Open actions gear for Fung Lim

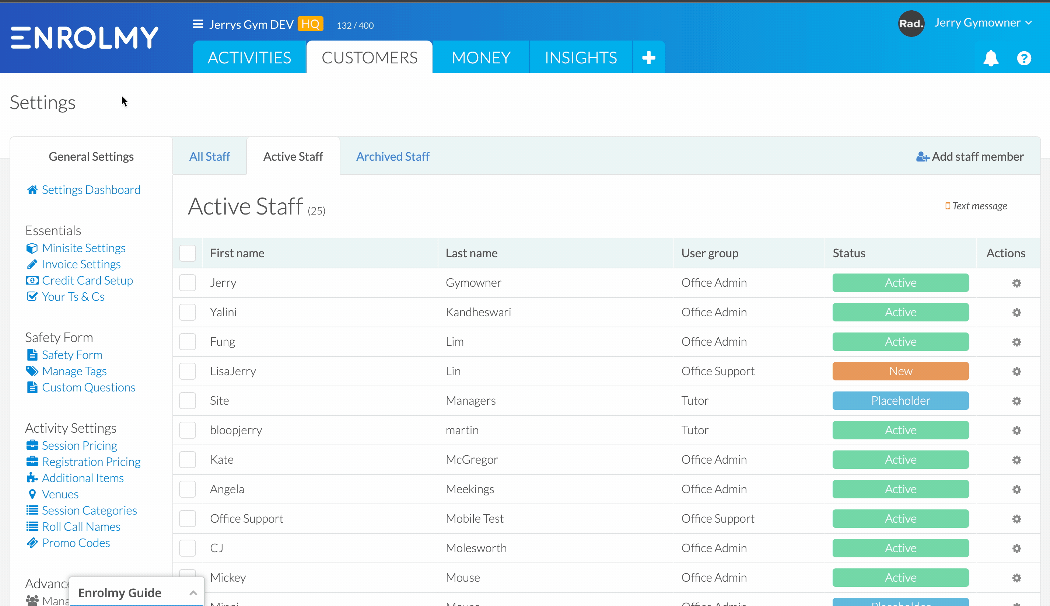point(1017,342)
